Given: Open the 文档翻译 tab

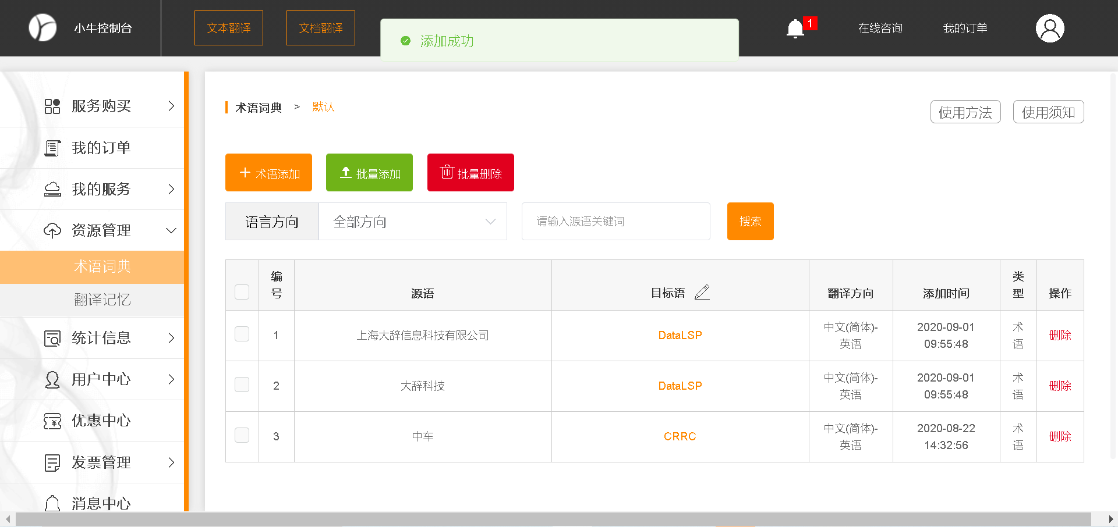Looking at the screenshot, I should 321,28.
